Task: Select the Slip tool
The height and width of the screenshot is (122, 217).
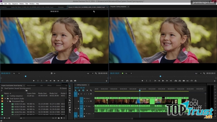Action: point(70,103)
